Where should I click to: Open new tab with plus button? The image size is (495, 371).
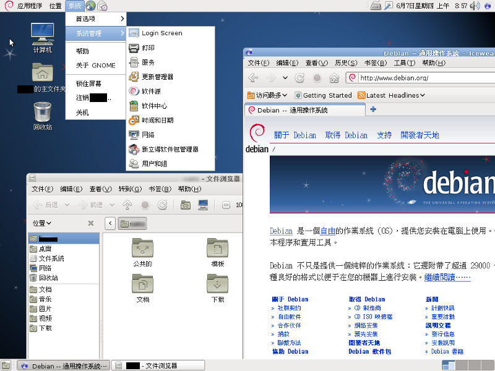[x=373, y=109]
